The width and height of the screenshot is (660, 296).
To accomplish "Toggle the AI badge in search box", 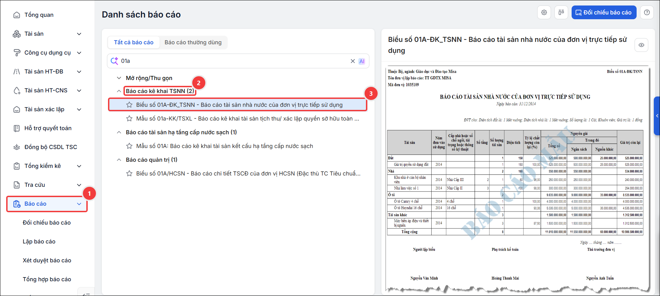I will pos(362,61).
